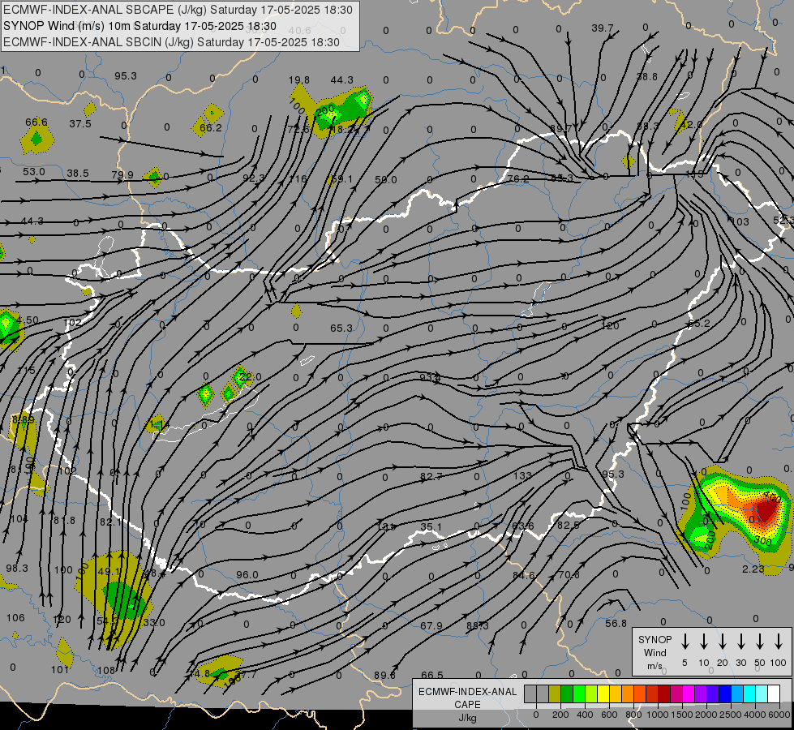This screenshot has width=794, height=730.
Task: Click the 300 contour label on CAPE maximum
Action: pyautogui.click(x=763, y=541)
